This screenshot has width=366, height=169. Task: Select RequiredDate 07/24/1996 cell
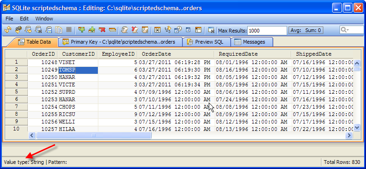click(253, 100)
